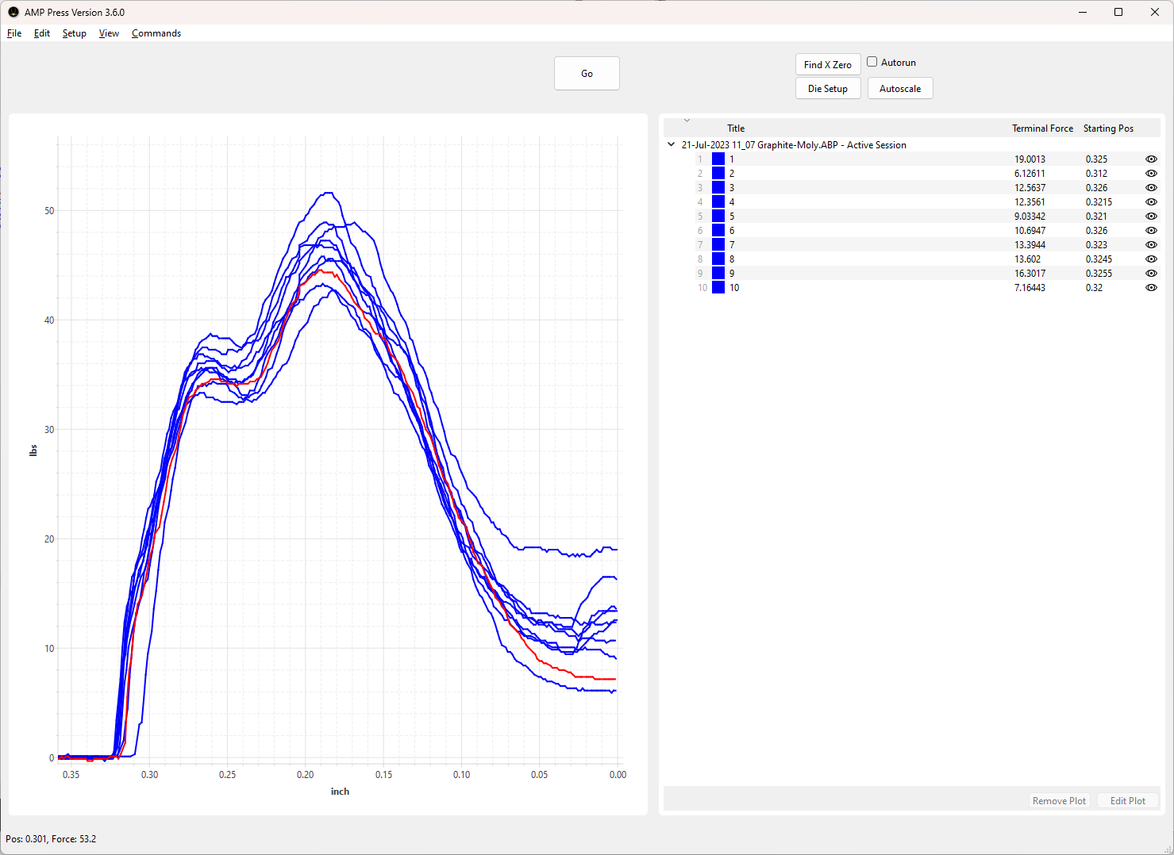Open the View menu
The image size is (1174, 855).
pyautogui.click(x=109, y=33)
